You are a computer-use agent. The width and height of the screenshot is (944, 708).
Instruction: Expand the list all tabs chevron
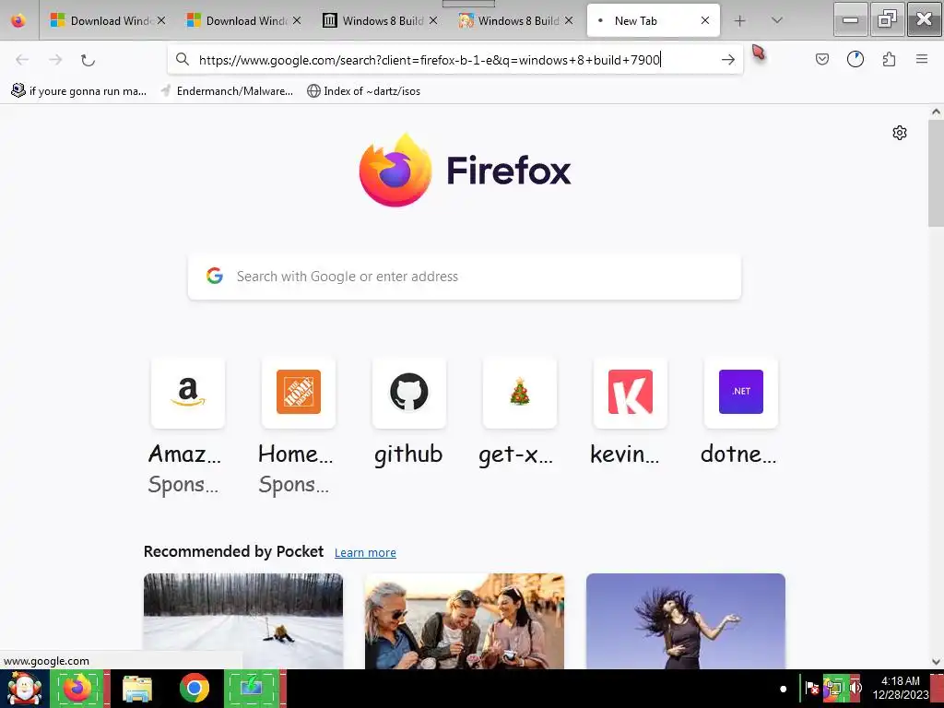[x=776, y=20]
